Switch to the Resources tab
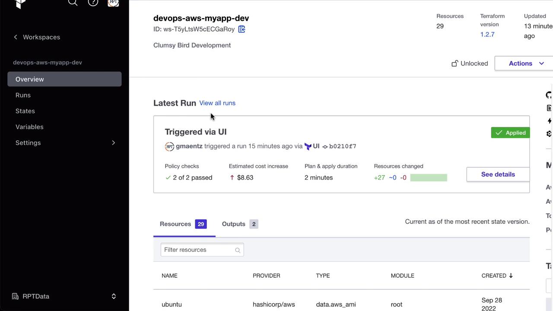This screenshot has height=311, width=553. [184, 224]
